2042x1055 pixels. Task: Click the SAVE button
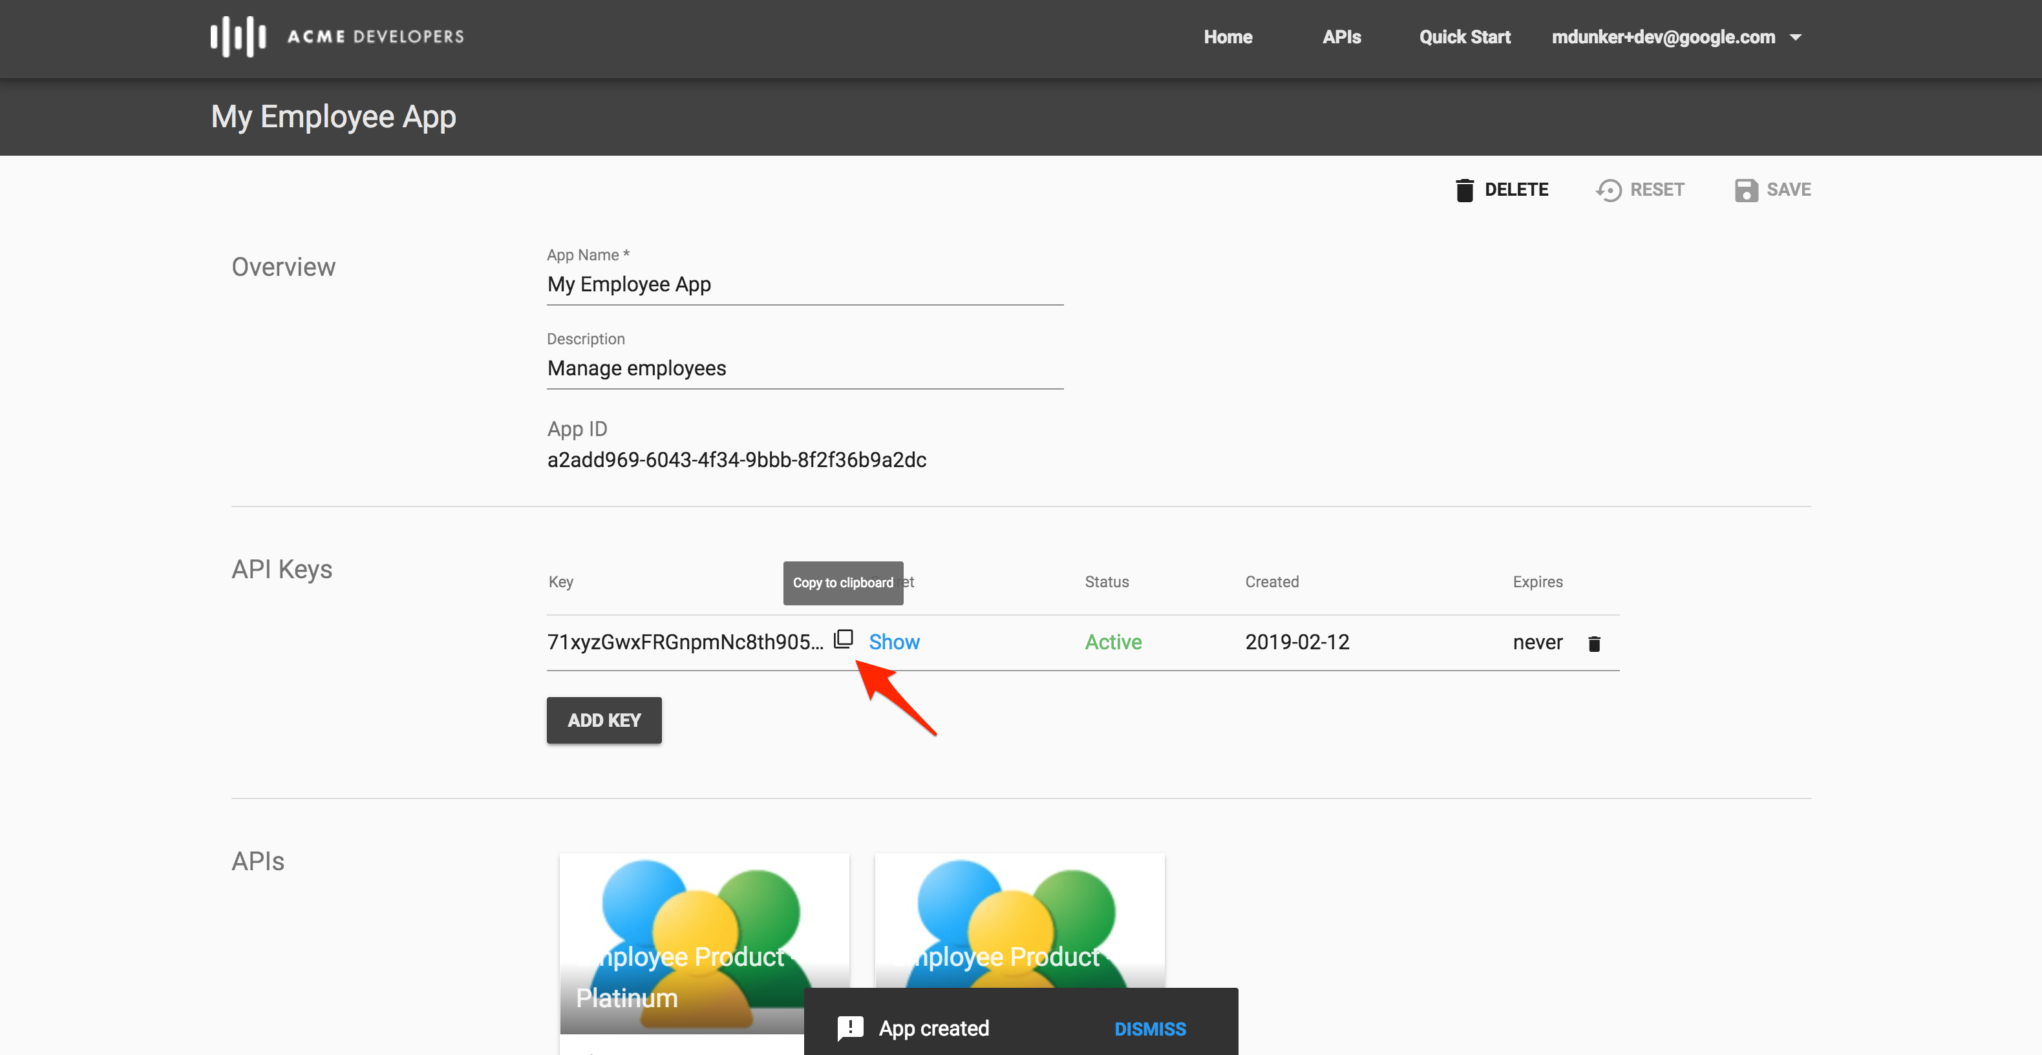(1772, 190)
